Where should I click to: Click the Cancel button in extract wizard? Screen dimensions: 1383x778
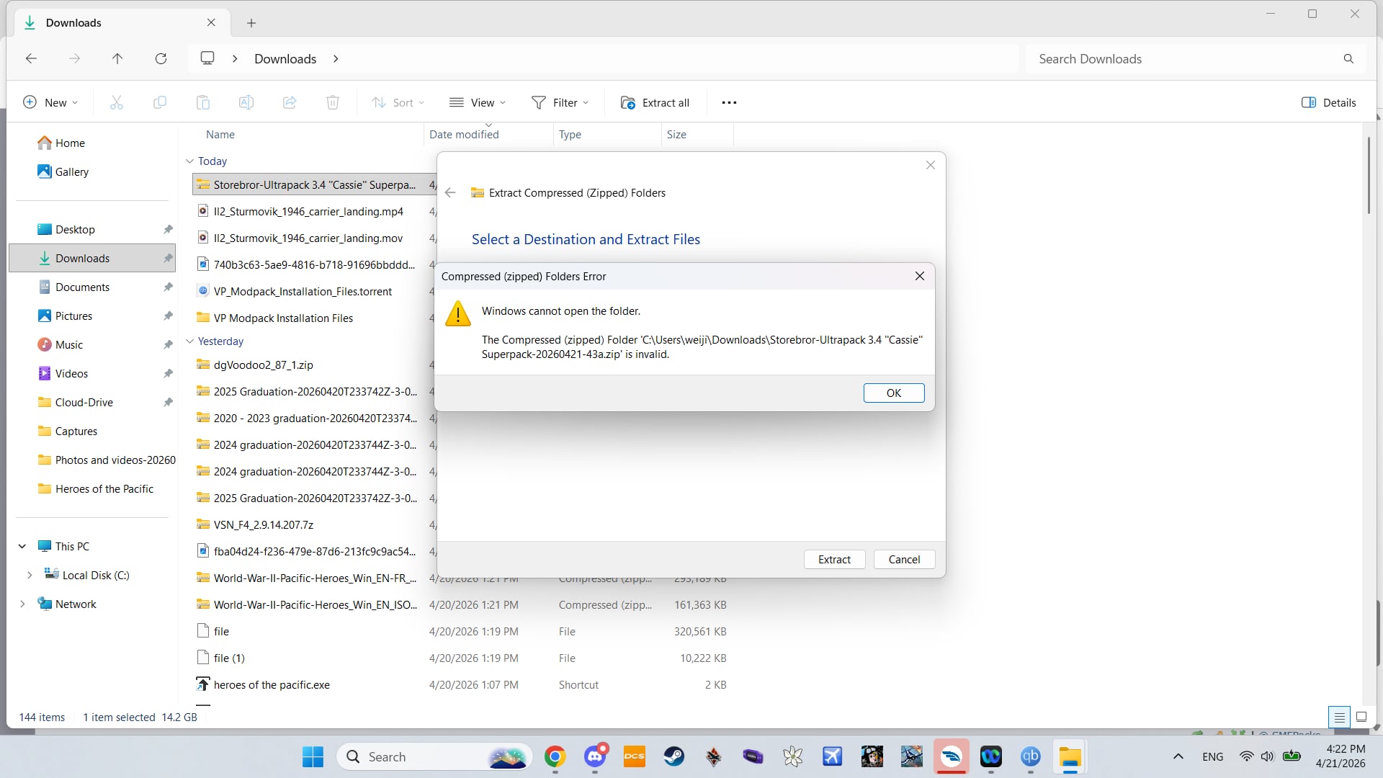[904, 559]
